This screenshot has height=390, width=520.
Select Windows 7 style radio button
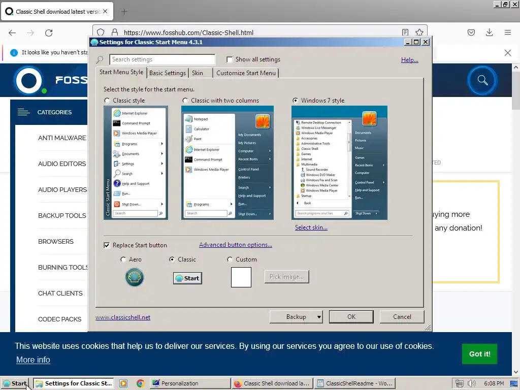(x=296, y=101)
